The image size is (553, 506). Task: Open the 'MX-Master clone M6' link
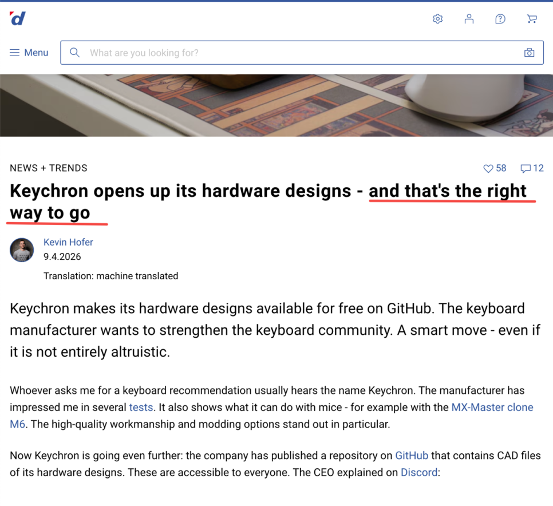[x=492, y=408]
